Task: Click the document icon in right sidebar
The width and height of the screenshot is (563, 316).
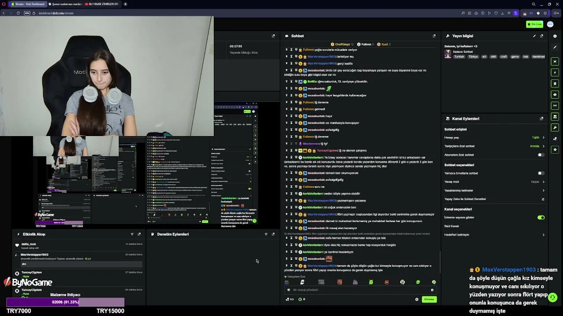Action: point(555,83)
